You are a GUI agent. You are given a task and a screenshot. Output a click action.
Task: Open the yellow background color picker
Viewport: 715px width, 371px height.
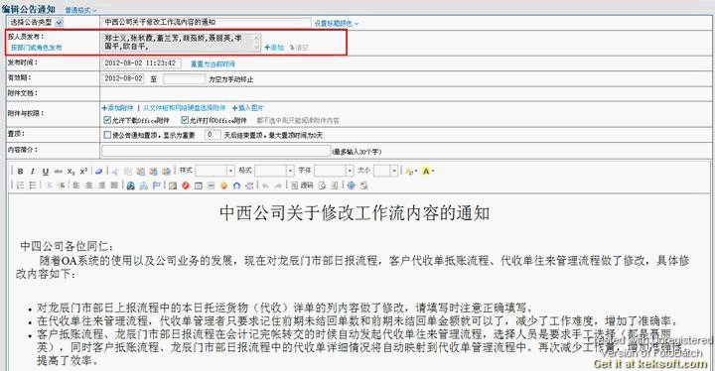point(427,172)
